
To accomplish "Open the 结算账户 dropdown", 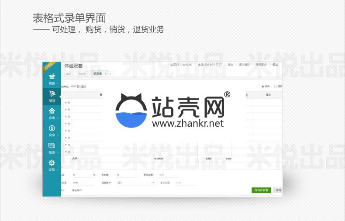I will coord(135,183).
